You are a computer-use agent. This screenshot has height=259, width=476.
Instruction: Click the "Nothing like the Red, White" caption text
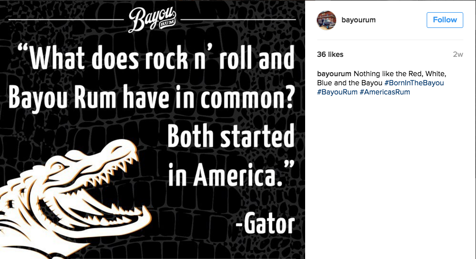click(400, 73)
